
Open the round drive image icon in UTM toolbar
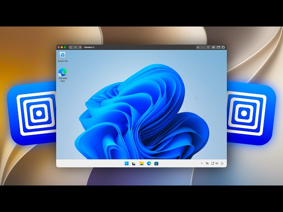coord(213,47)
